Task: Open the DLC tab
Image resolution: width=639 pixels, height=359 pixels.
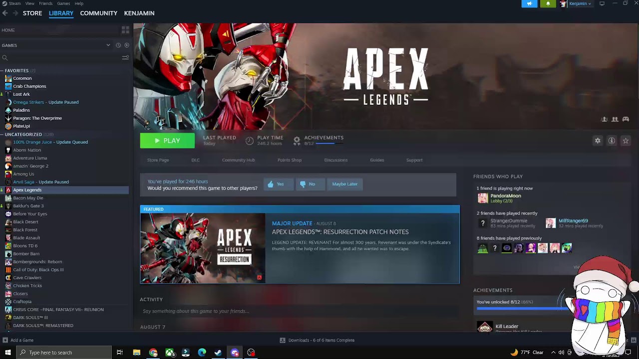Action: pos(195,160)
